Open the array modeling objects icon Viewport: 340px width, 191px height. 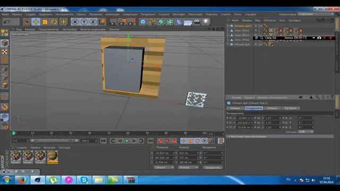170,22
